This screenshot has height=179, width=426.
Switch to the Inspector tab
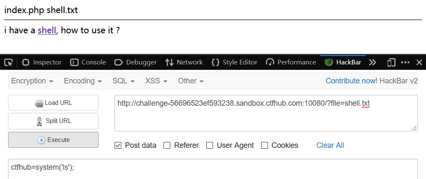point(42,62)
